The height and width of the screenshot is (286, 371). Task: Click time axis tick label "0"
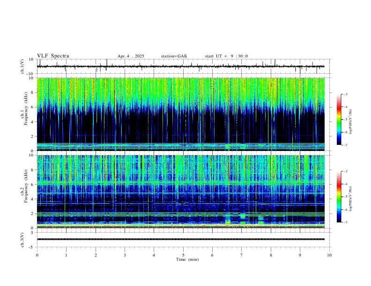click(37, 255)
